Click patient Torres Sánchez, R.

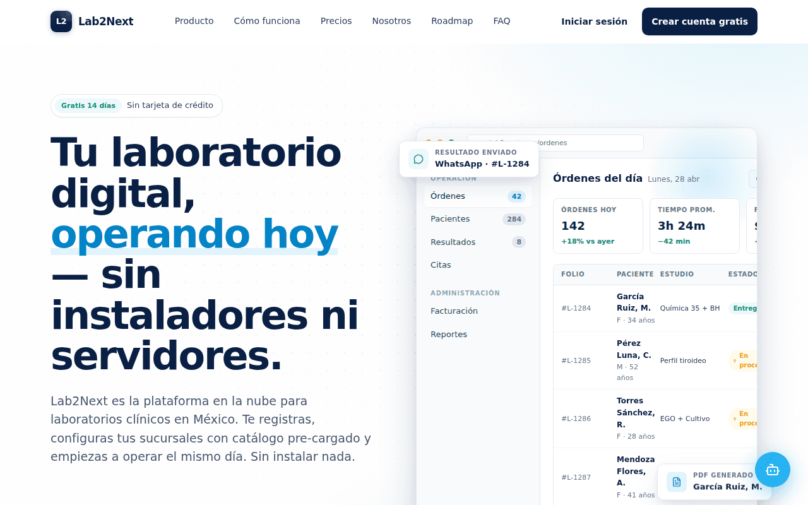click(x=636, y=413)
